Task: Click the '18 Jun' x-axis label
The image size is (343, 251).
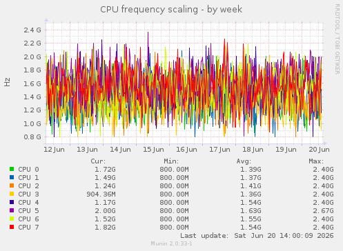Action: (x=253, y=150)
